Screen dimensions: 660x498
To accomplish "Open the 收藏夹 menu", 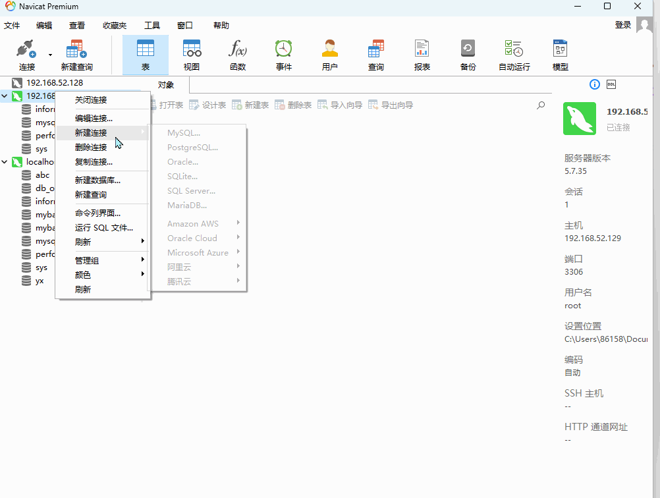I will (x=115, y=25).
